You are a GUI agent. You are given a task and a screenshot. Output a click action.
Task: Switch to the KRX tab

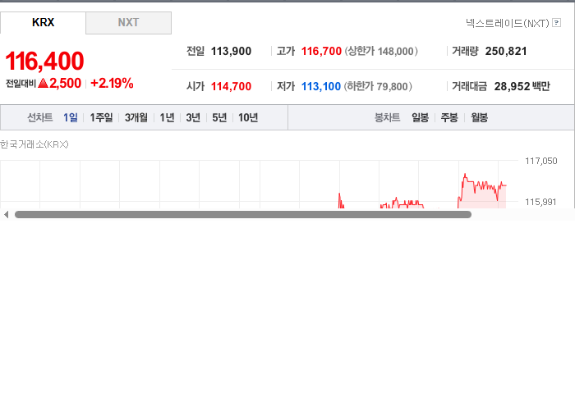(43, 23)
